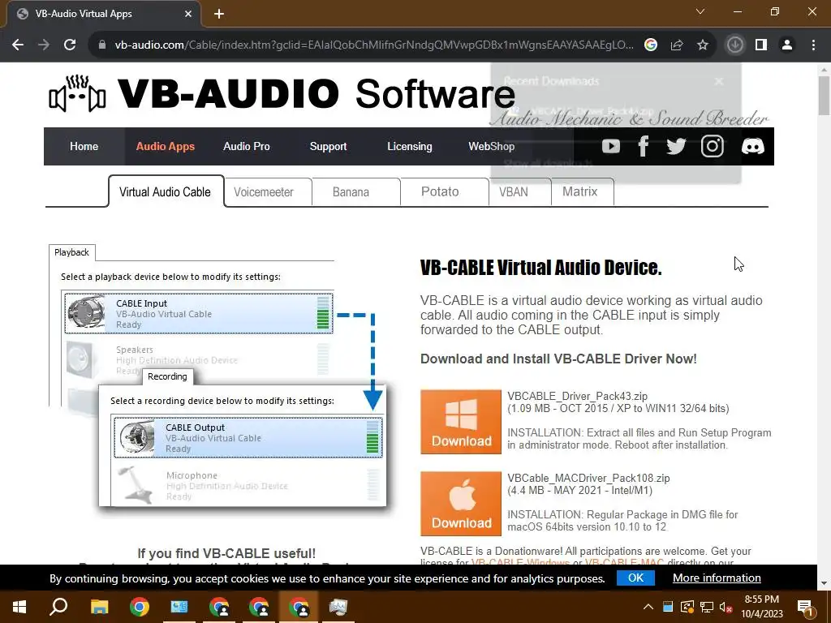Viewport: 831px width, 623px height.
Task: Open the Windows Start menu
Action: tap(19, 607)
